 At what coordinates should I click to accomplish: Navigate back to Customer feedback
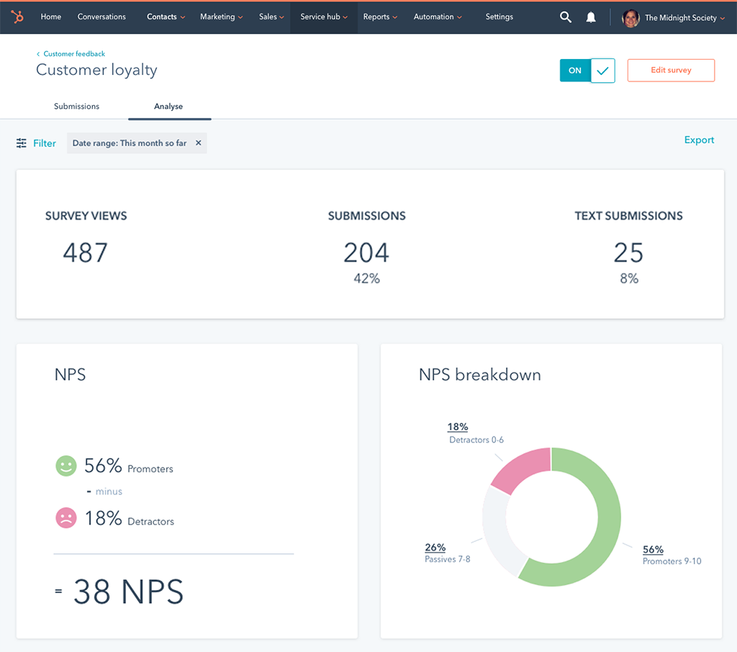pyautogui.click(x=71, y=53)
